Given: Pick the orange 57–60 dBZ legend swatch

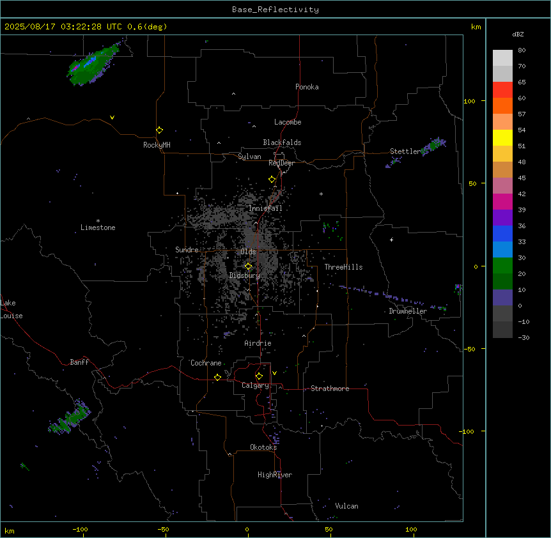Looking at the screenshot, I should pyautogui.click(x=502, y=105).
